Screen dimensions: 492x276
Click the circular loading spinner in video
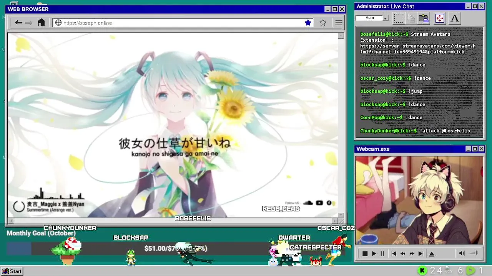coord(19,206)
